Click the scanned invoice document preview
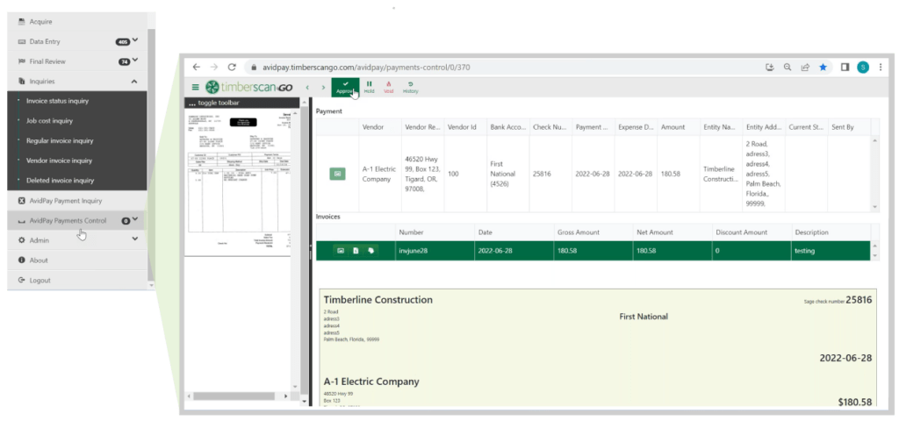This screenshot has width=899, height=421. coord(240,181)
